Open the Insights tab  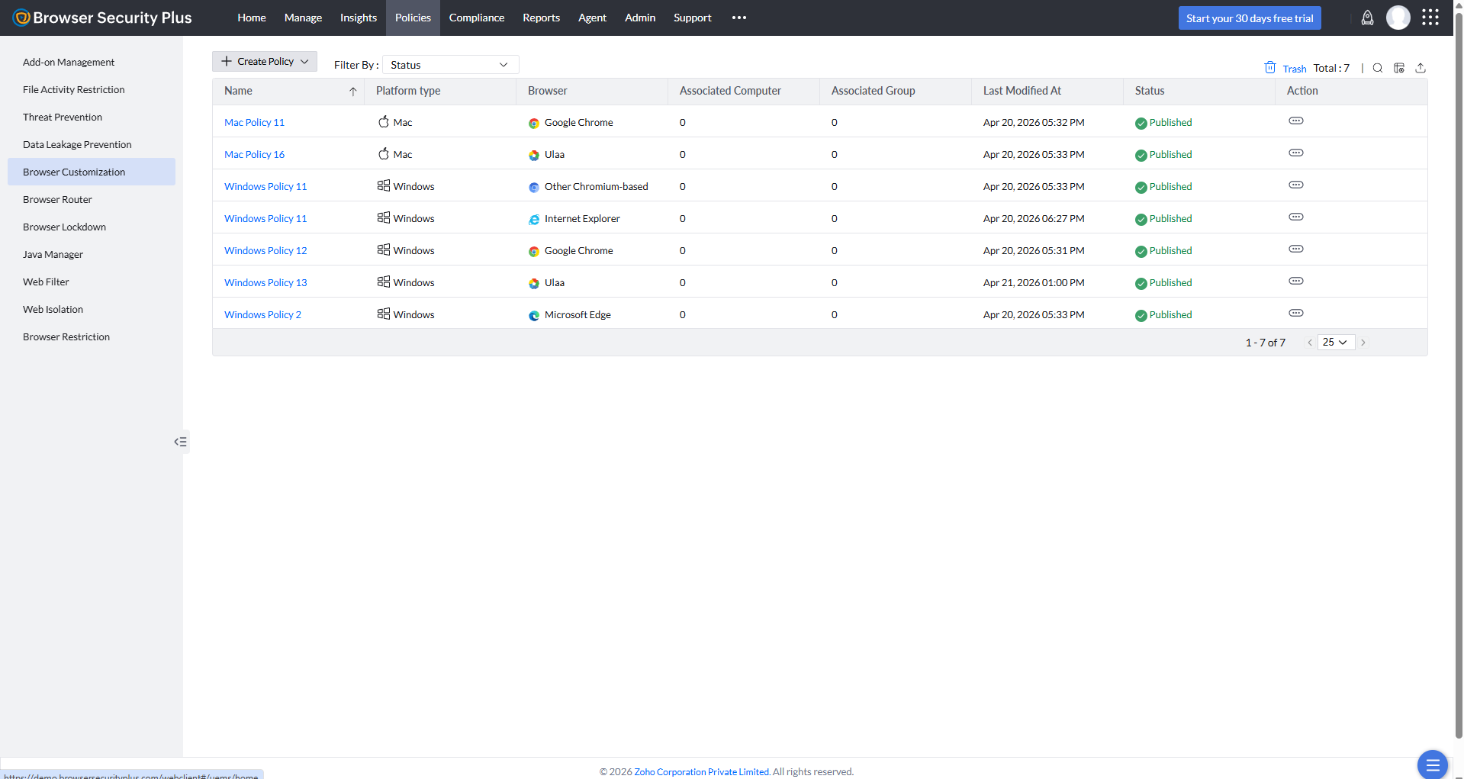pyautogui.click(x=359, y=18)
